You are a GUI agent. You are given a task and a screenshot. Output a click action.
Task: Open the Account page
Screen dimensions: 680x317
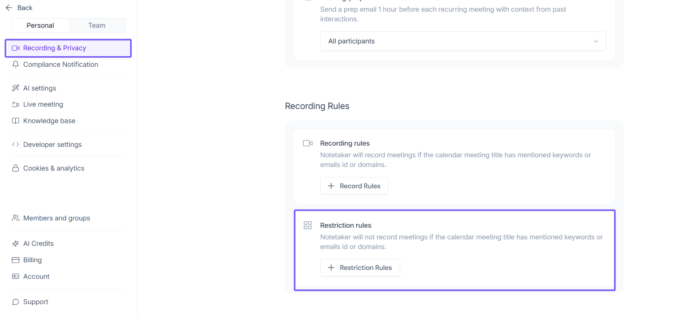pos(36,276)
